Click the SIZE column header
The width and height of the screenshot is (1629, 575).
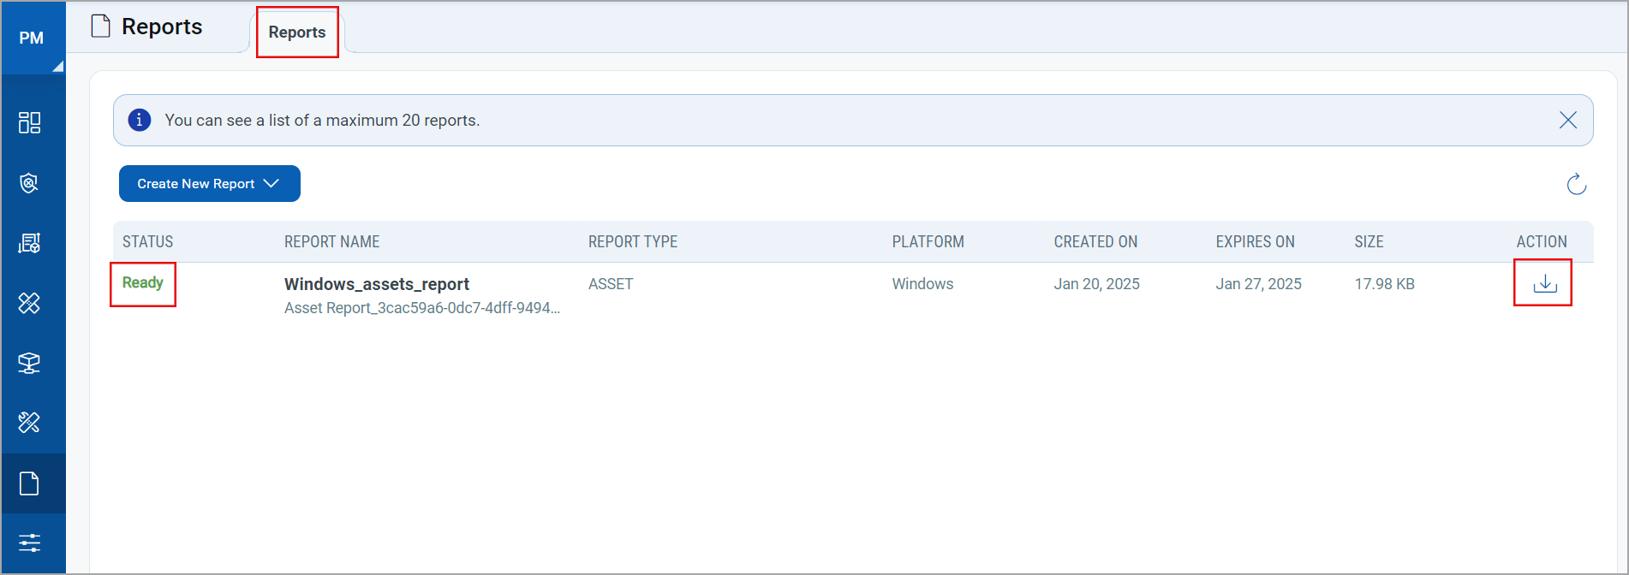click(x=1369, y=242)
